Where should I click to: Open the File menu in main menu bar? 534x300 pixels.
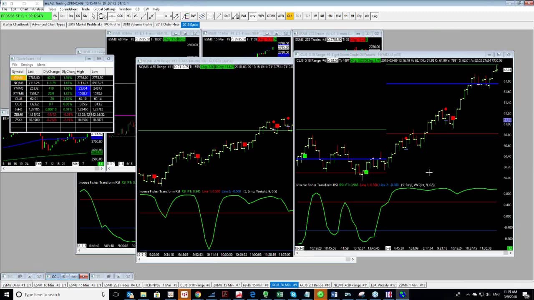[4, 9]
